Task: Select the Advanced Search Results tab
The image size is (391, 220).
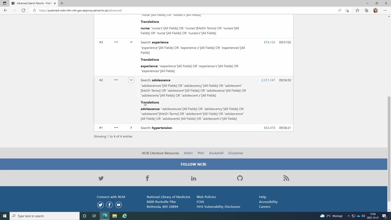Action: [x=34, y=3]
